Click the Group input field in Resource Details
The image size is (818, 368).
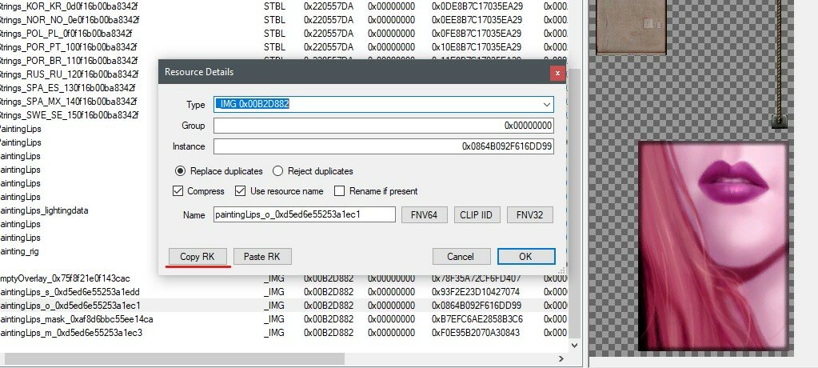tap(384, 126)
